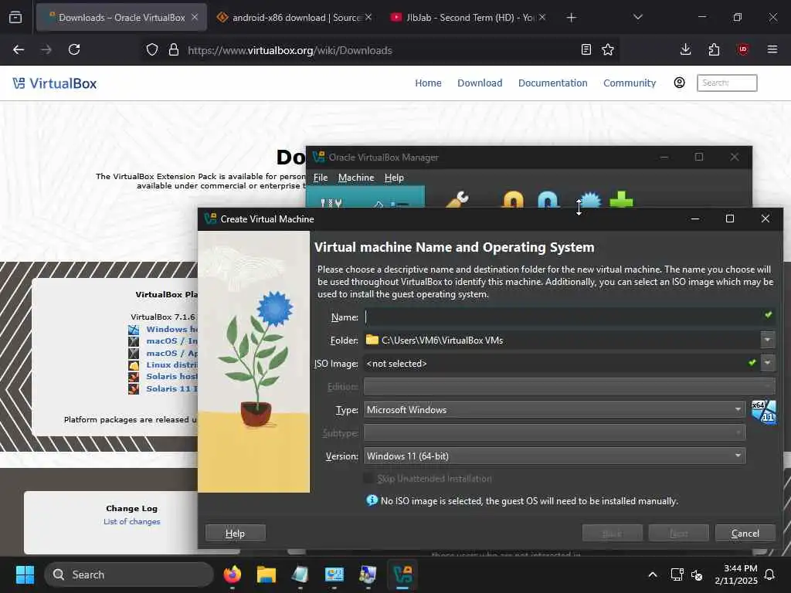Viewport: 791px width, 593px height.
Task: Click the Firefox address bar URL
Action: click(x=290, y=50)
